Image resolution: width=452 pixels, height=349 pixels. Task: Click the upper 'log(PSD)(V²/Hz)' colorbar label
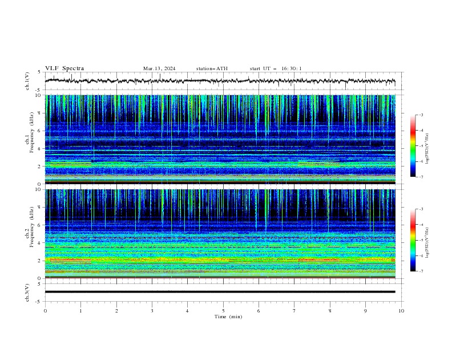(x=427, y=149)
